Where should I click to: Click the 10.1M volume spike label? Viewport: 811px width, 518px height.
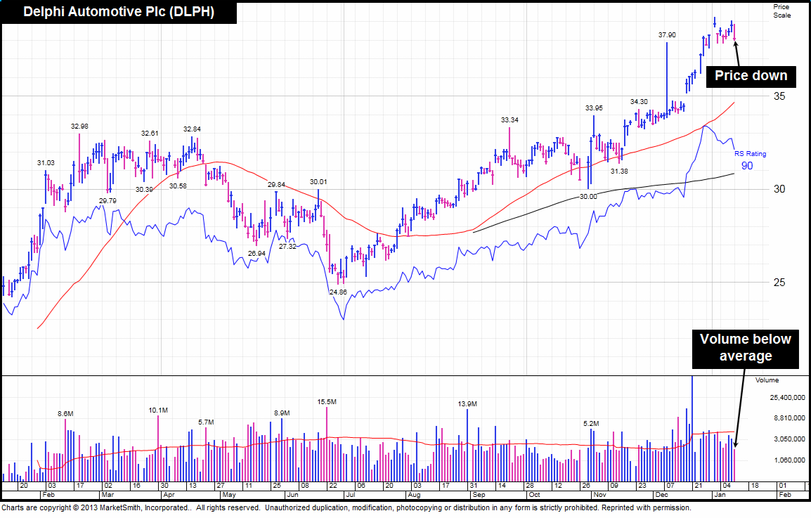point(157,410)
